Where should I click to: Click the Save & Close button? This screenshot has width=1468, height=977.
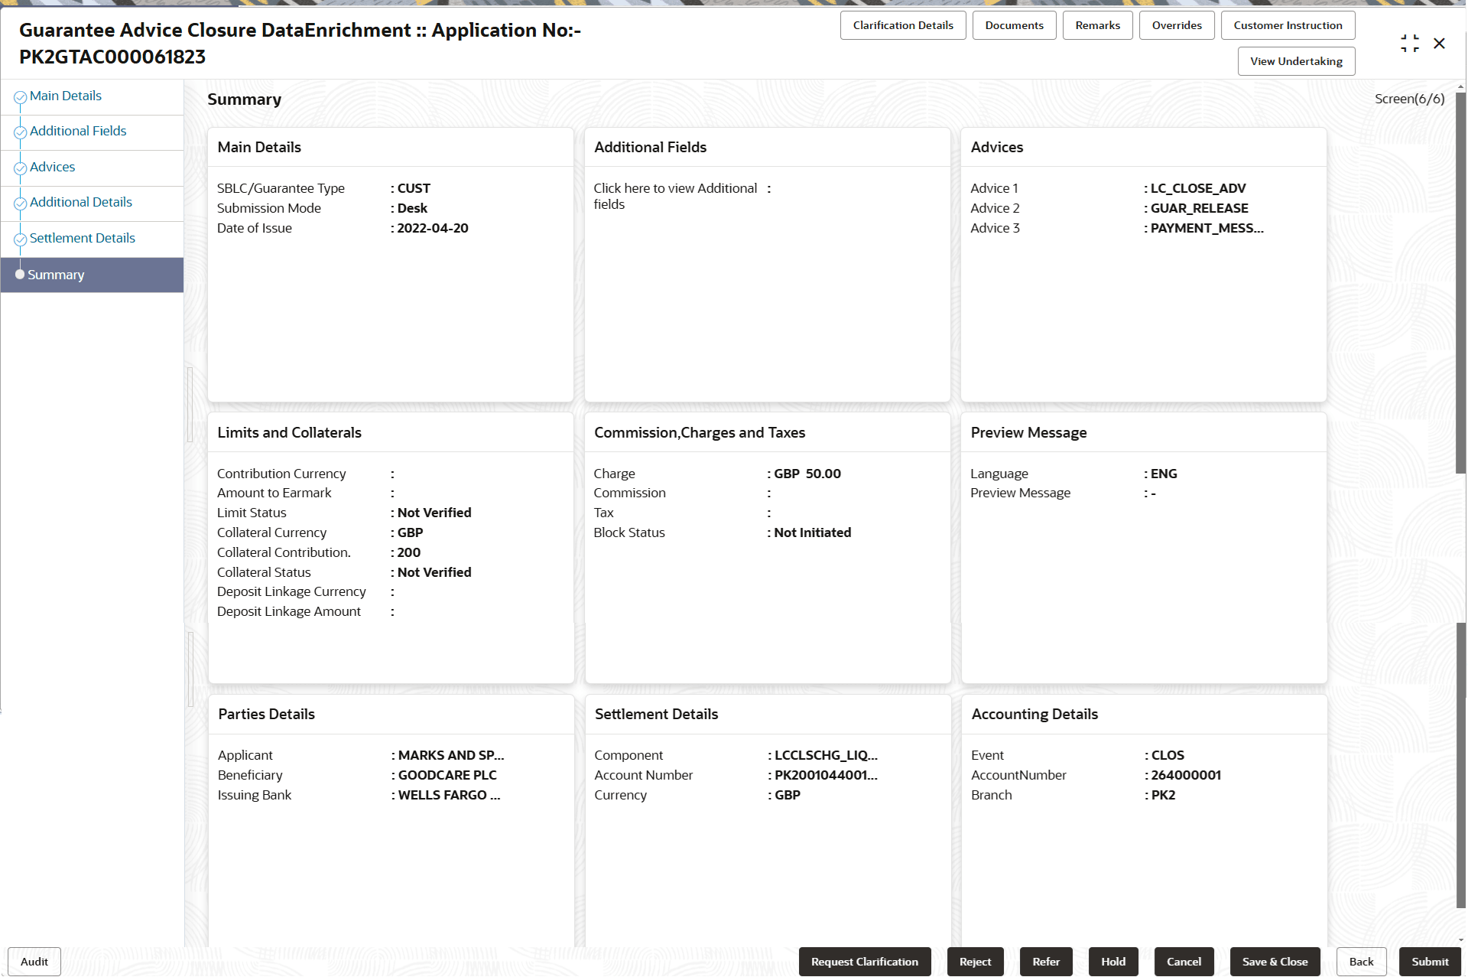coord(1275,962)
